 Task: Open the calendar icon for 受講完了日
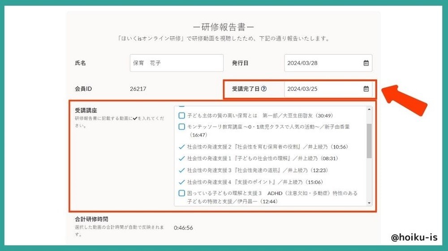pyautogui.click(x=366, y=89)
